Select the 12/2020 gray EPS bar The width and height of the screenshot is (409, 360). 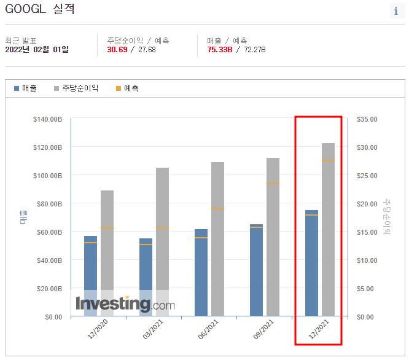(x=107, y=253)
